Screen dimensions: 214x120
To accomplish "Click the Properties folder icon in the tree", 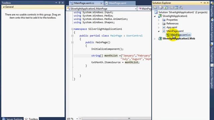I will click(164, 20).
